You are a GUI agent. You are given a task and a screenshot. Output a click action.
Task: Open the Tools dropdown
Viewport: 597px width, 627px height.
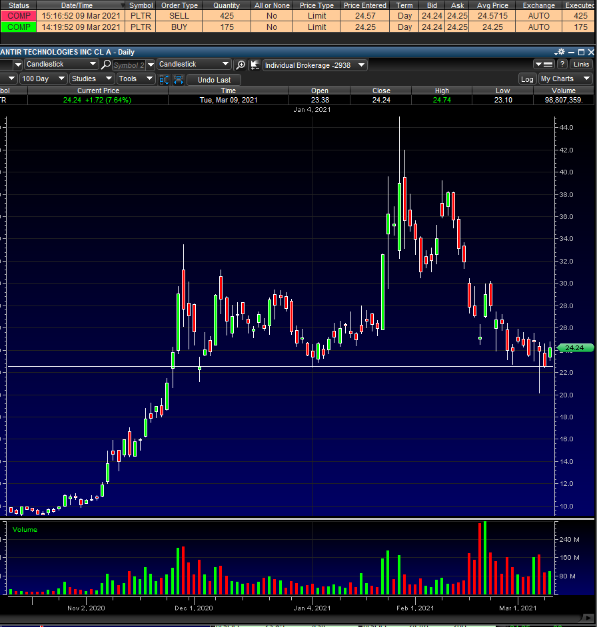coord(136,79)
